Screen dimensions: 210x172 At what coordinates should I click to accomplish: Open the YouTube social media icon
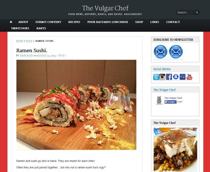(x=189, y=77)
